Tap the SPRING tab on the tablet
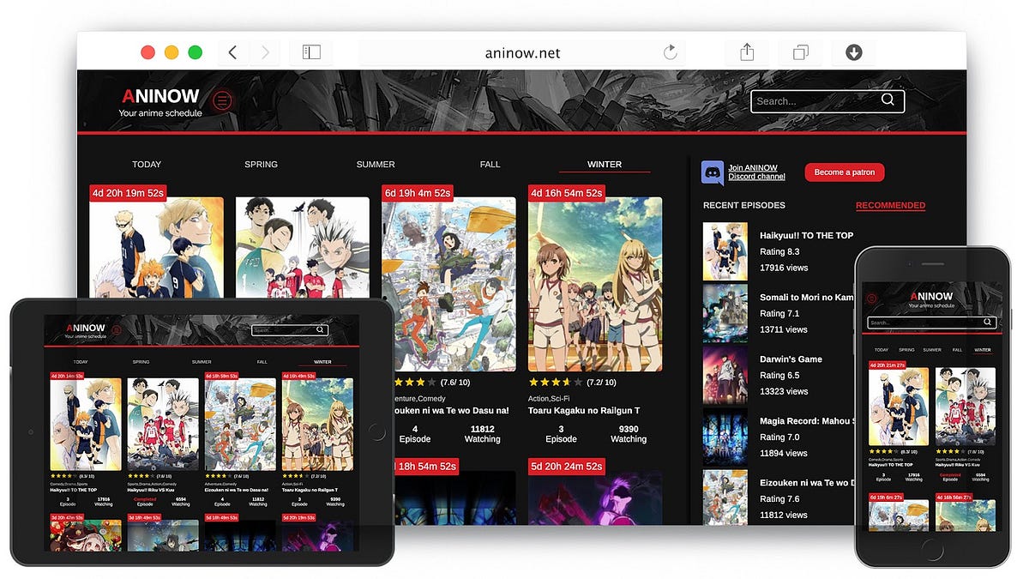Screen dimensions: 1029x579 pyautogui.click(x=141, y=362)
